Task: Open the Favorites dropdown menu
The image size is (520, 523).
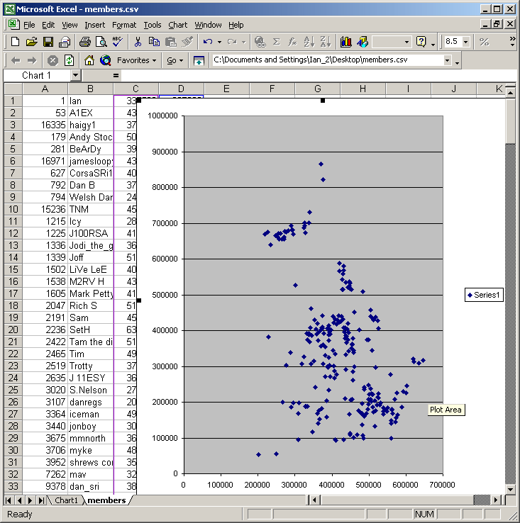Action: (x=136, y=60)
